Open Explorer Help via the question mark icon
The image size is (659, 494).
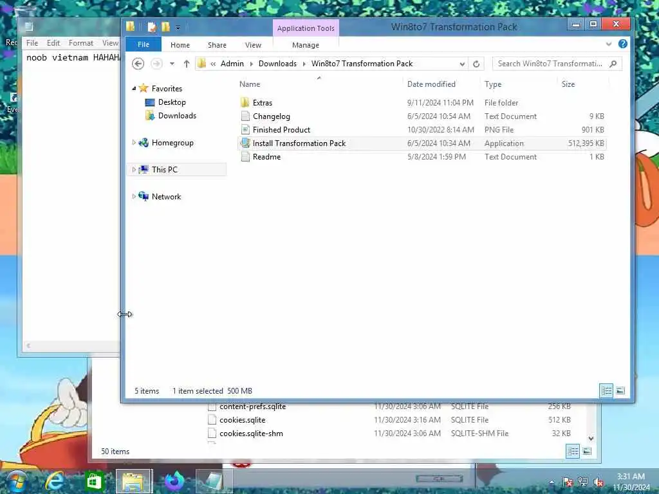tap(622, 44)
